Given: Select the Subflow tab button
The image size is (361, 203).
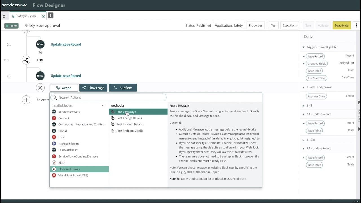Looking at the screenshot, I should click(x=123, y=88).
